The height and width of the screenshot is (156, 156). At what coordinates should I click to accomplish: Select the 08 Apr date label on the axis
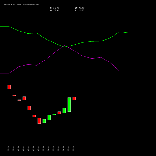pyautogui.click(x=8, y=149)
